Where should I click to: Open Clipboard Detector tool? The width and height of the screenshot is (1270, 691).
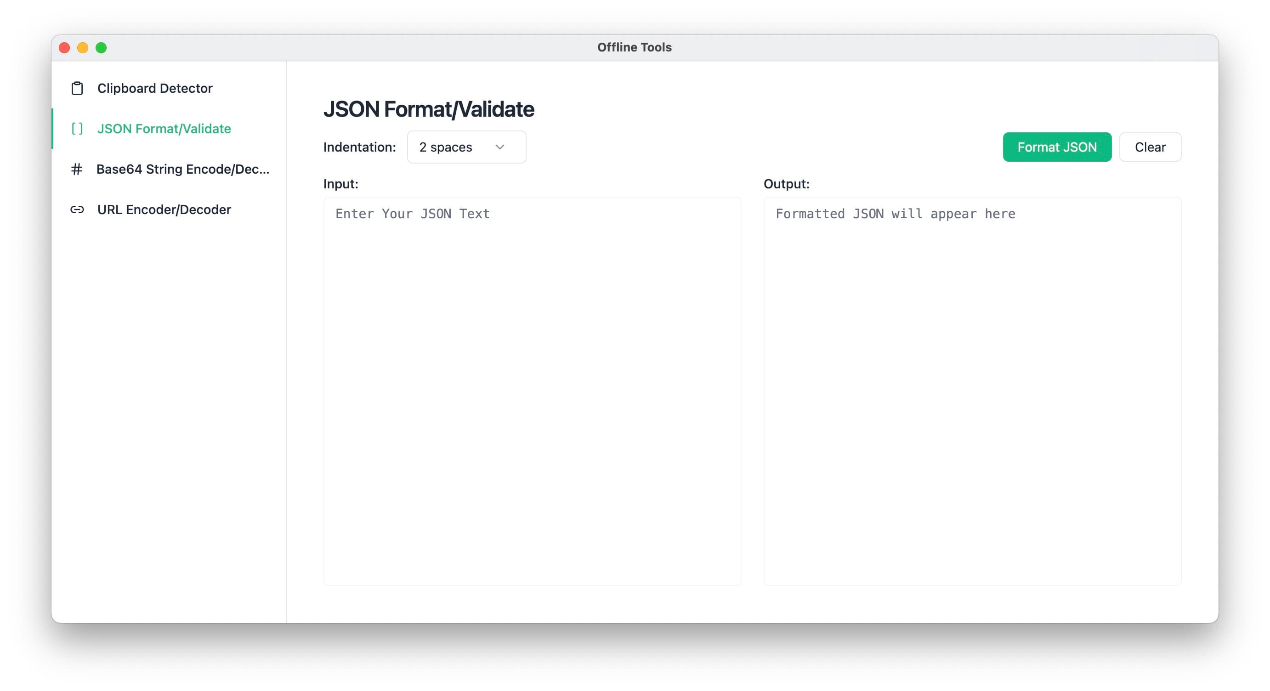[x=169, y=88]
